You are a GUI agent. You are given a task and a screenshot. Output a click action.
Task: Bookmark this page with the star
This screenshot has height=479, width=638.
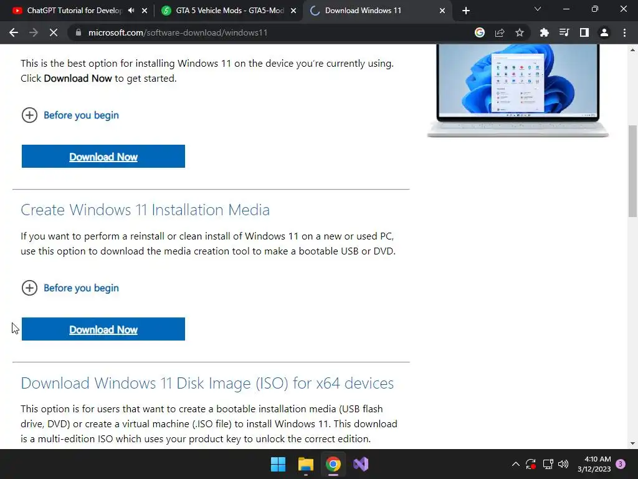pyautogui.click(x=520, y=32)
